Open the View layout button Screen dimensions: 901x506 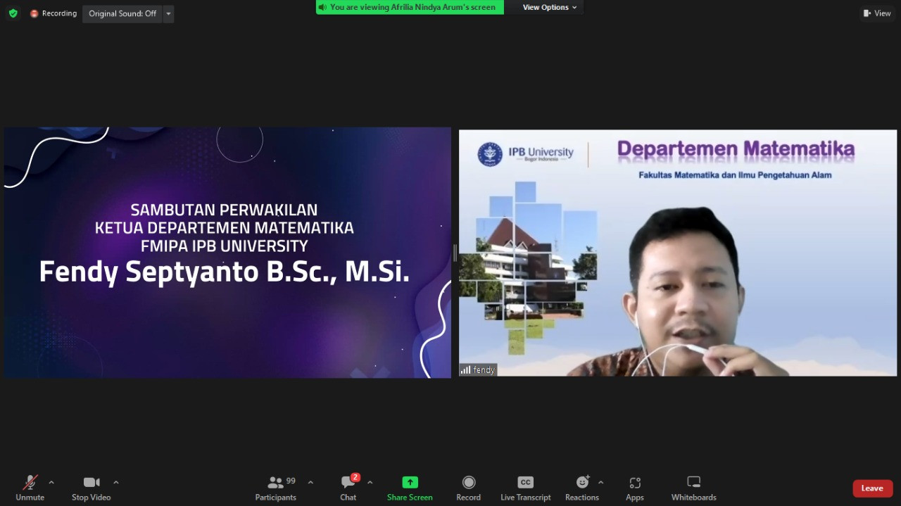click(877, 13)
